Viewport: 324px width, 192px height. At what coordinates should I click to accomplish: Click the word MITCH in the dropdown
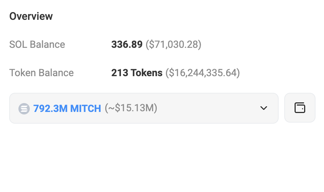click(85, 108)
